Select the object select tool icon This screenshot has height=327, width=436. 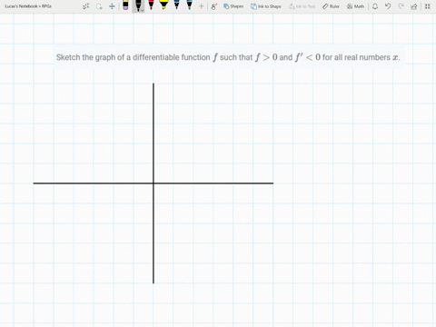(86, 6)
